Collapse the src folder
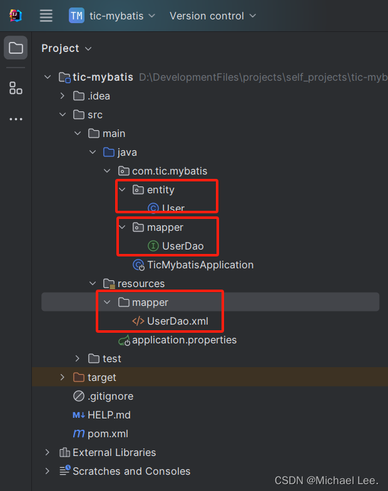The image size is (388, 491). pyautogui.click(x=63, y=114)
